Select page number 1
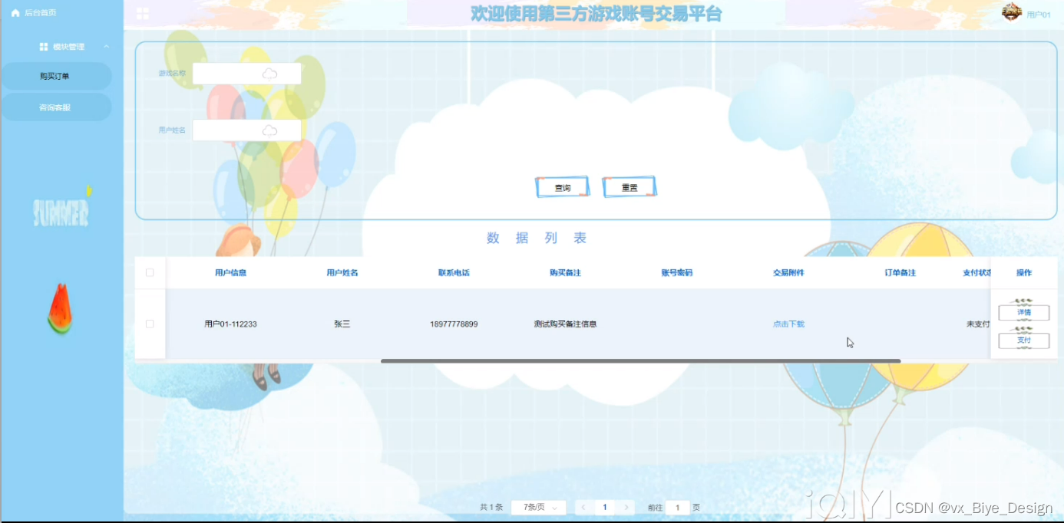This screenshot has height=523, width=1064. tap(605, 508)
